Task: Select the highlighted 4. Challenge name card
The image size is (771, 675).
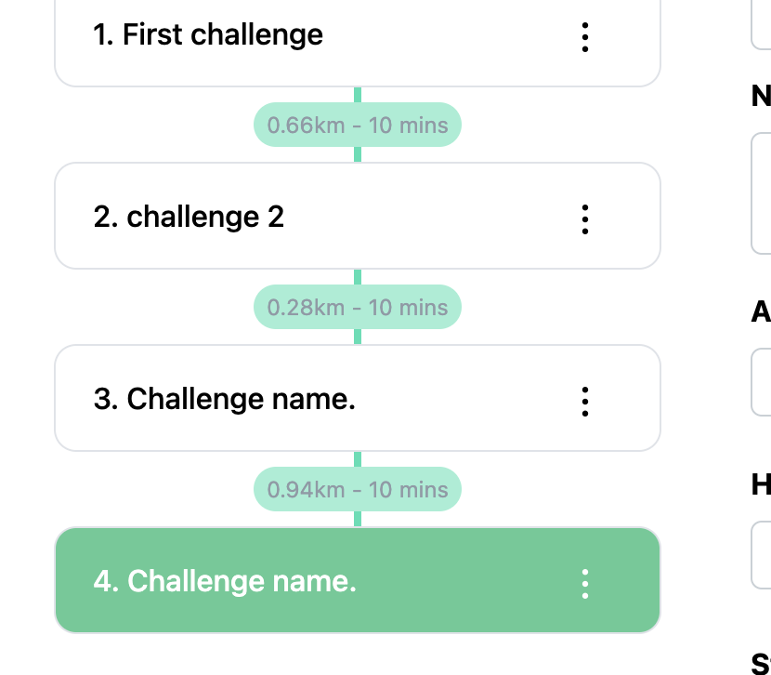Action: click(358, 580)
